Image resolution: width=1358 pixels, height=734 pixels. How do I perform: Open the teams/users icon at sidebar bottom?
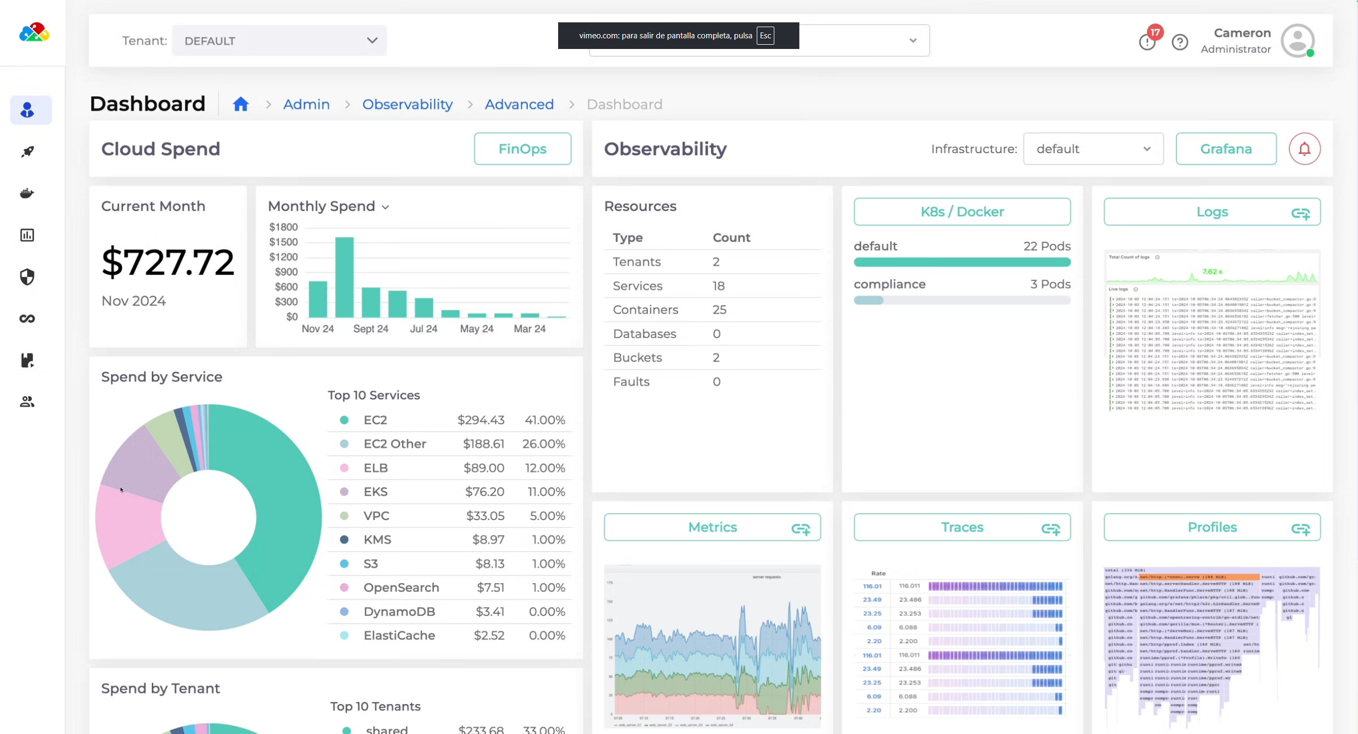coord(27,401)
